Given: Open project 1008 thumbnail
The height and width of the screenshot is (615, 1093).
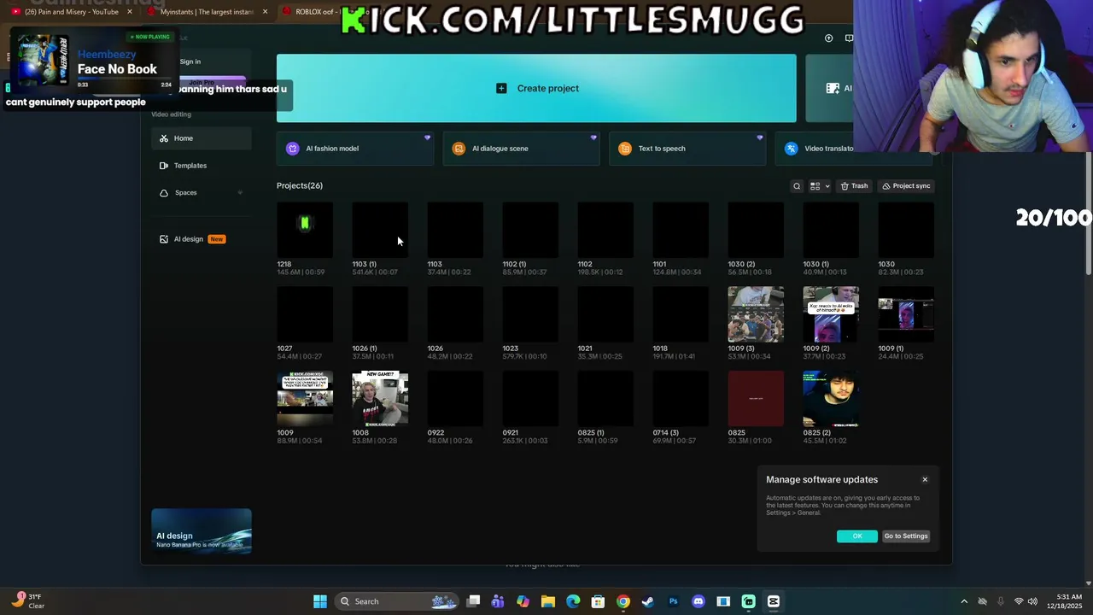Looking at the screenshot, I should click(380, 399).
